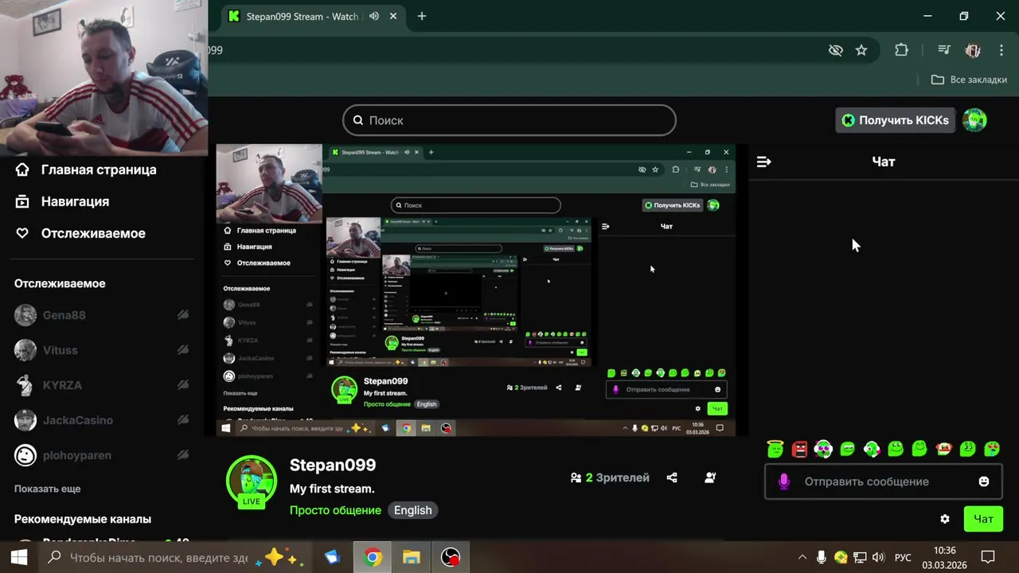Open the media controls toolbar icon
Image resolution: width=1019 pixels, height=573 pixels.
point(944,50)
